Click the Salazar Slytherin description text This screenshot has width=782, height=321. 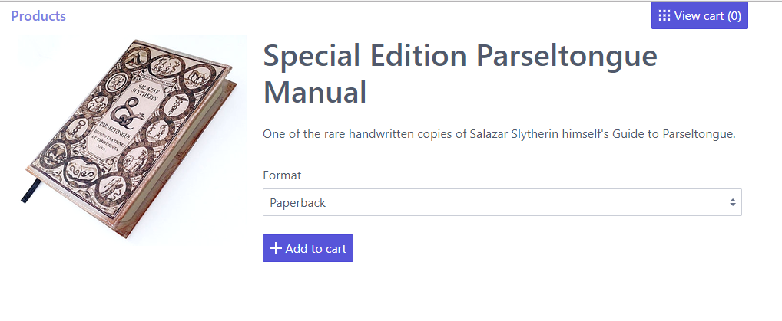(x=499, y=134)
